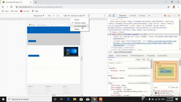Click viewport width field 400
Image resolution: width=181 pixels, height=102 pixels.
(x=49, y=16)
